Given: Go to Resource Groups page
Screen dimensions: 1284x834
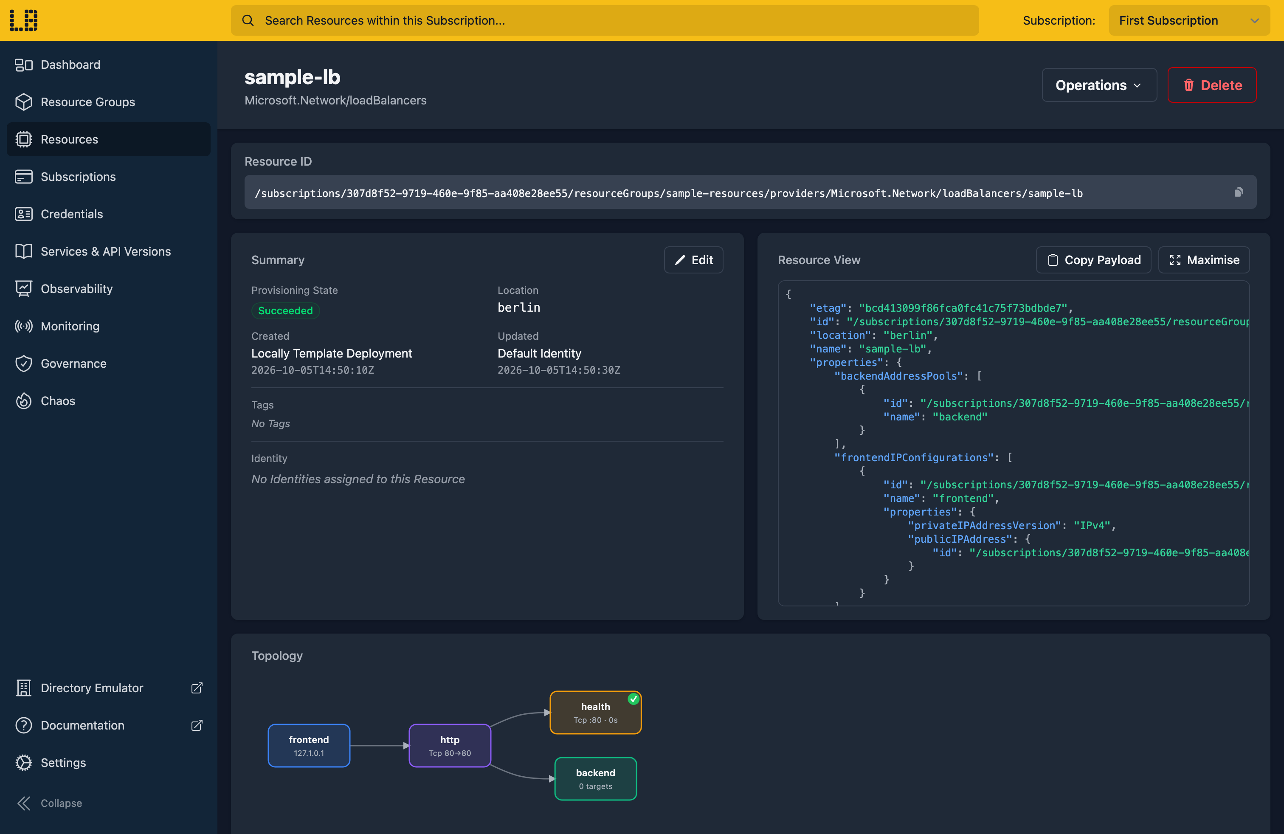Looking at the screenshot, I should tap(108, 102).
